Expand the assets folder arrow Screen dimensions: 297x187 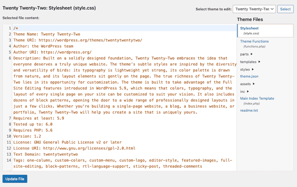(254, 84)
